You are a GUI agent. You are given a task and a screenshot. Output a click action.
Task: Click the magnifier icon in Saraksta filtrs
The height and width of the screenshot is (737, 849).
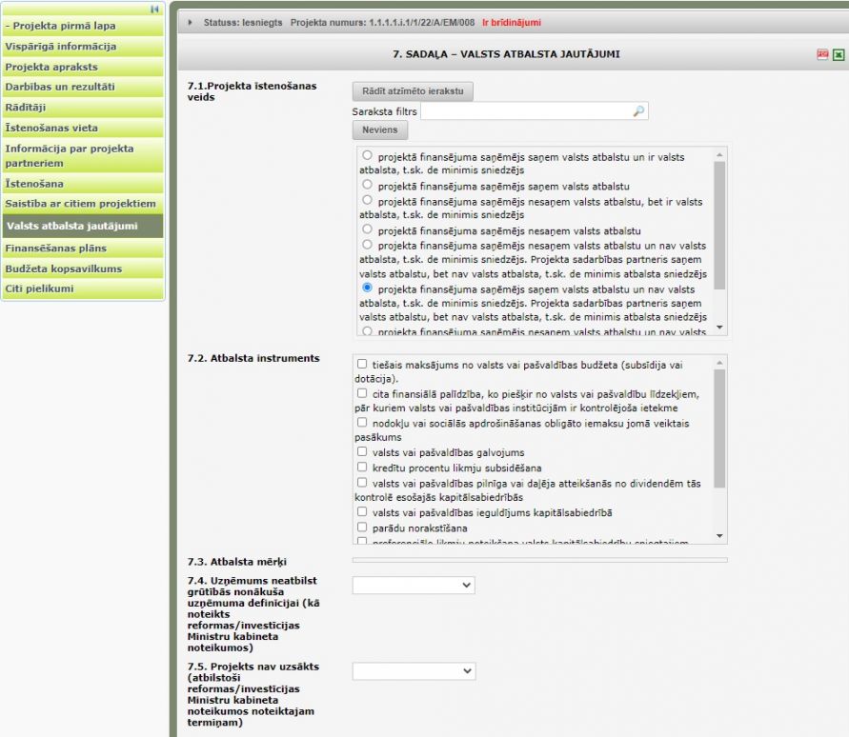point(639,111)
